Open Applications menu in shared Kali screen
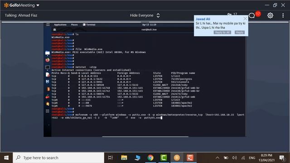The width and height of the screenshot is (290, 163). (x=60, y=24)
